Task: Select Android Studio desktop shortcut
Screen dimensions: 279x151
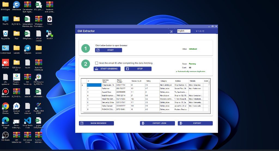Action: click(17, 108)
